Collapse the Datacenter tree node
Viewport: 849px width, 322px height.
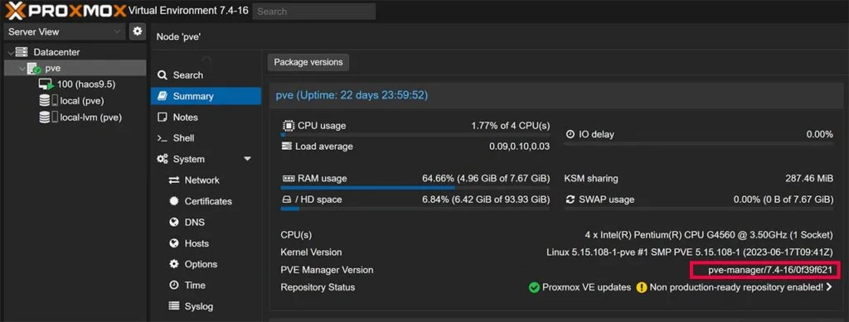point(10,52)
